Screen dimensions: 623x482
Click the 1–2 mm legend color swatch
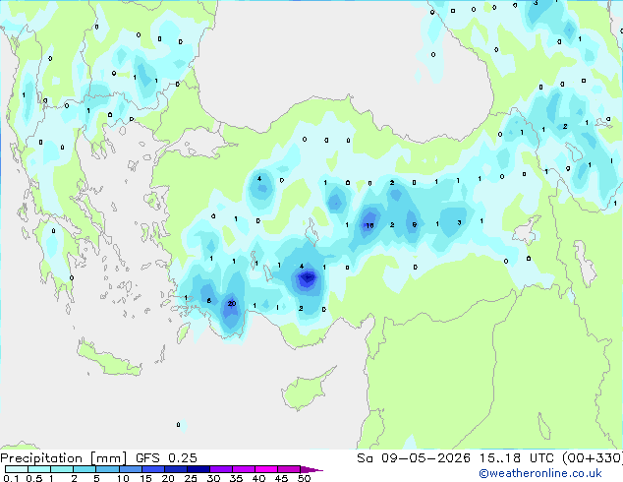point(62,469)
